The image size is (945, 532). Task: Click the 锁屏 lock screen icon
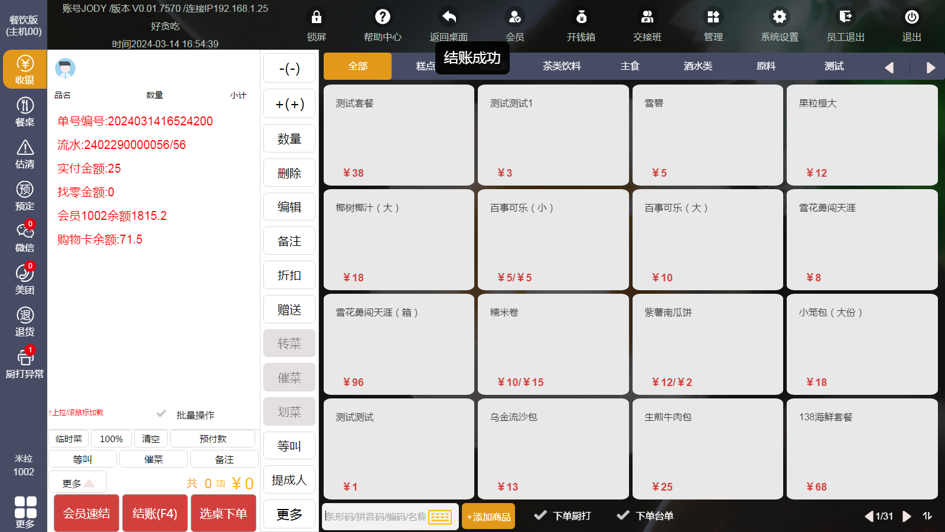click(317, 25)
